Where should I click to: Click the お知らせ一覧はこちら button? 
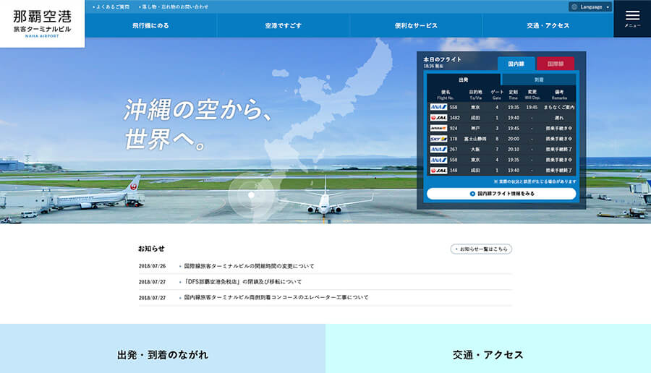point(481,249)
